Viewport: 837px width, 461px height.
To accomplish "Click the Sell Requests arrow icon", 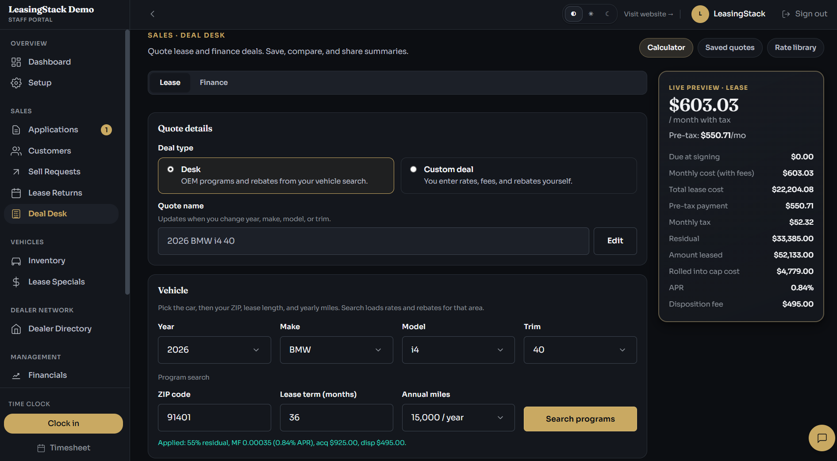I will point(16,172).
